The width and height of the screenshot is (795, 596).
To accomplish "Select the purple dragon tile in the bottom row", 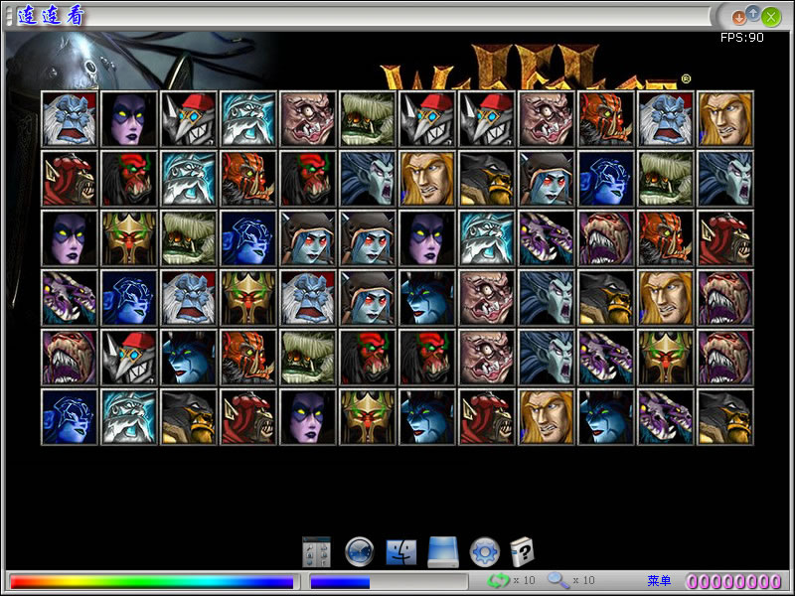I will tap(666, 417).
